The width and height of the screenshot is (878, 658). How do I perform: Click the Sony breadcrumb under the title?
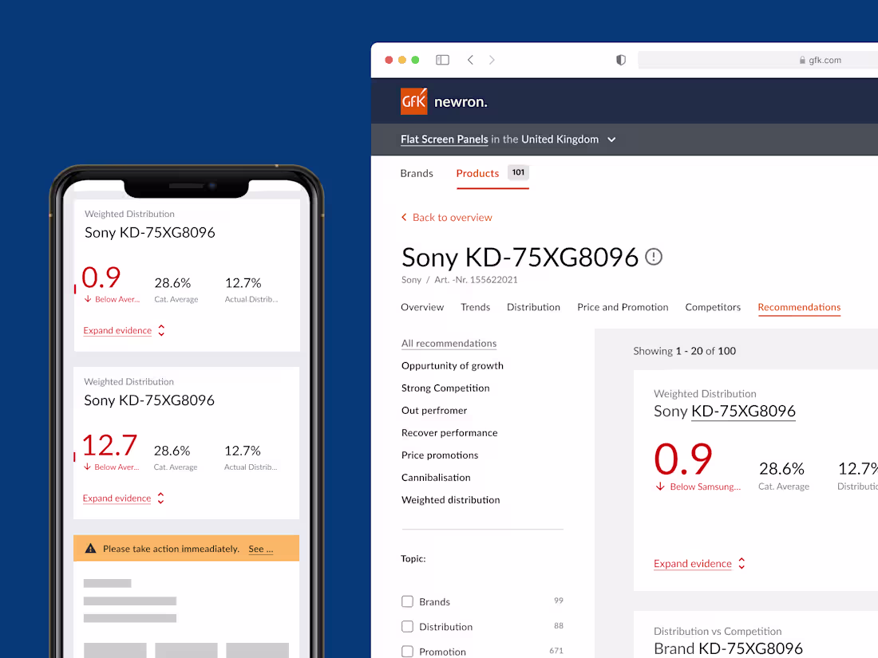411,280
